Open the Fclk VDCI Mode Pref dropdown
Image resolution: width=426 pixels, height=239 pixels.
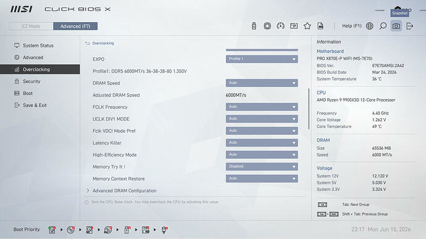pos(262,131)
